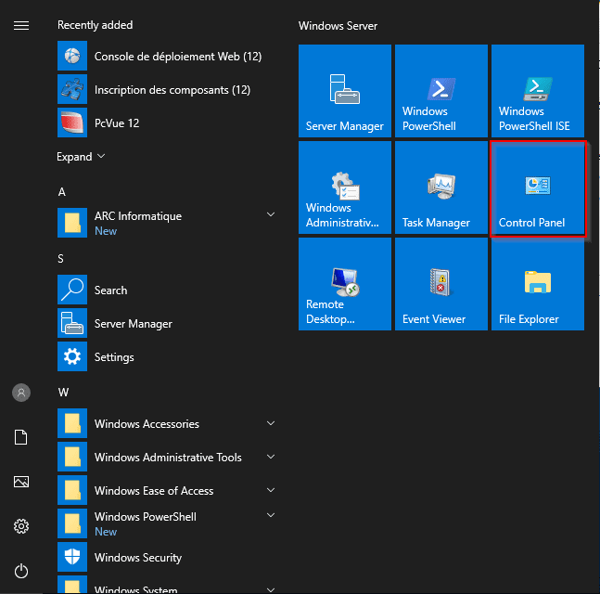Open PcVue 12 from the list
The height and width of the screenshot is (594, 600).
click(116, 123)
